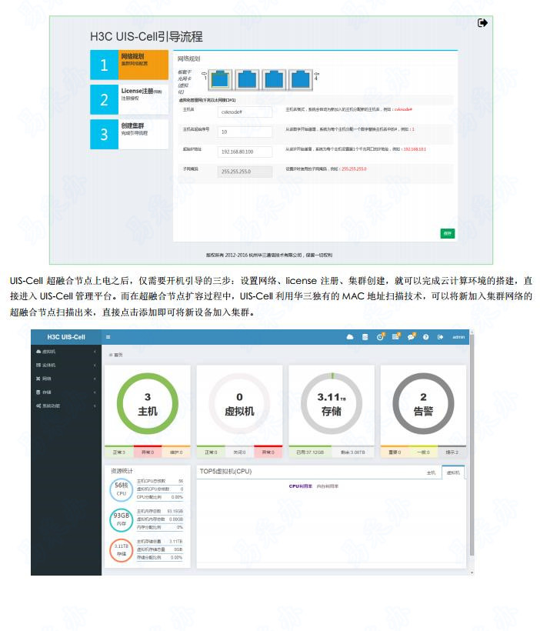Click the ring showing 3.11 TB 存储

coord(332,404)
